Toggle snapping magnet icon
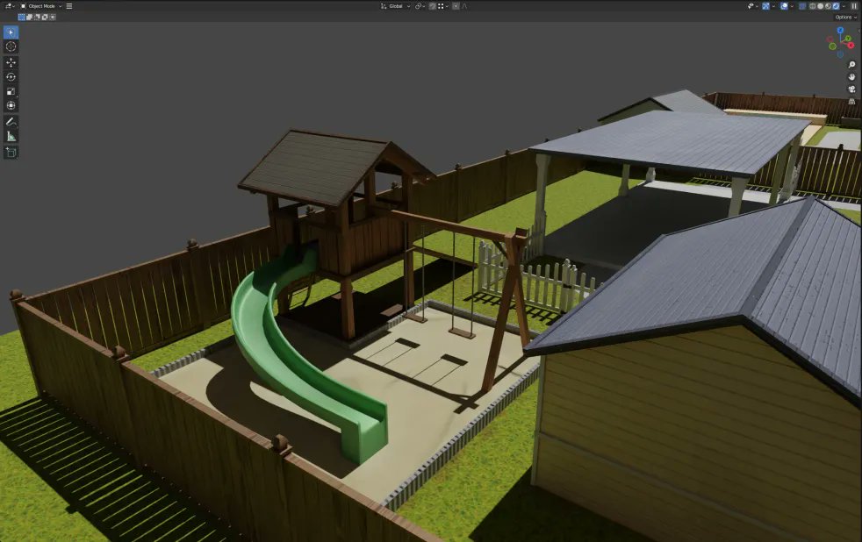862x542 pixels. point(432,6)
